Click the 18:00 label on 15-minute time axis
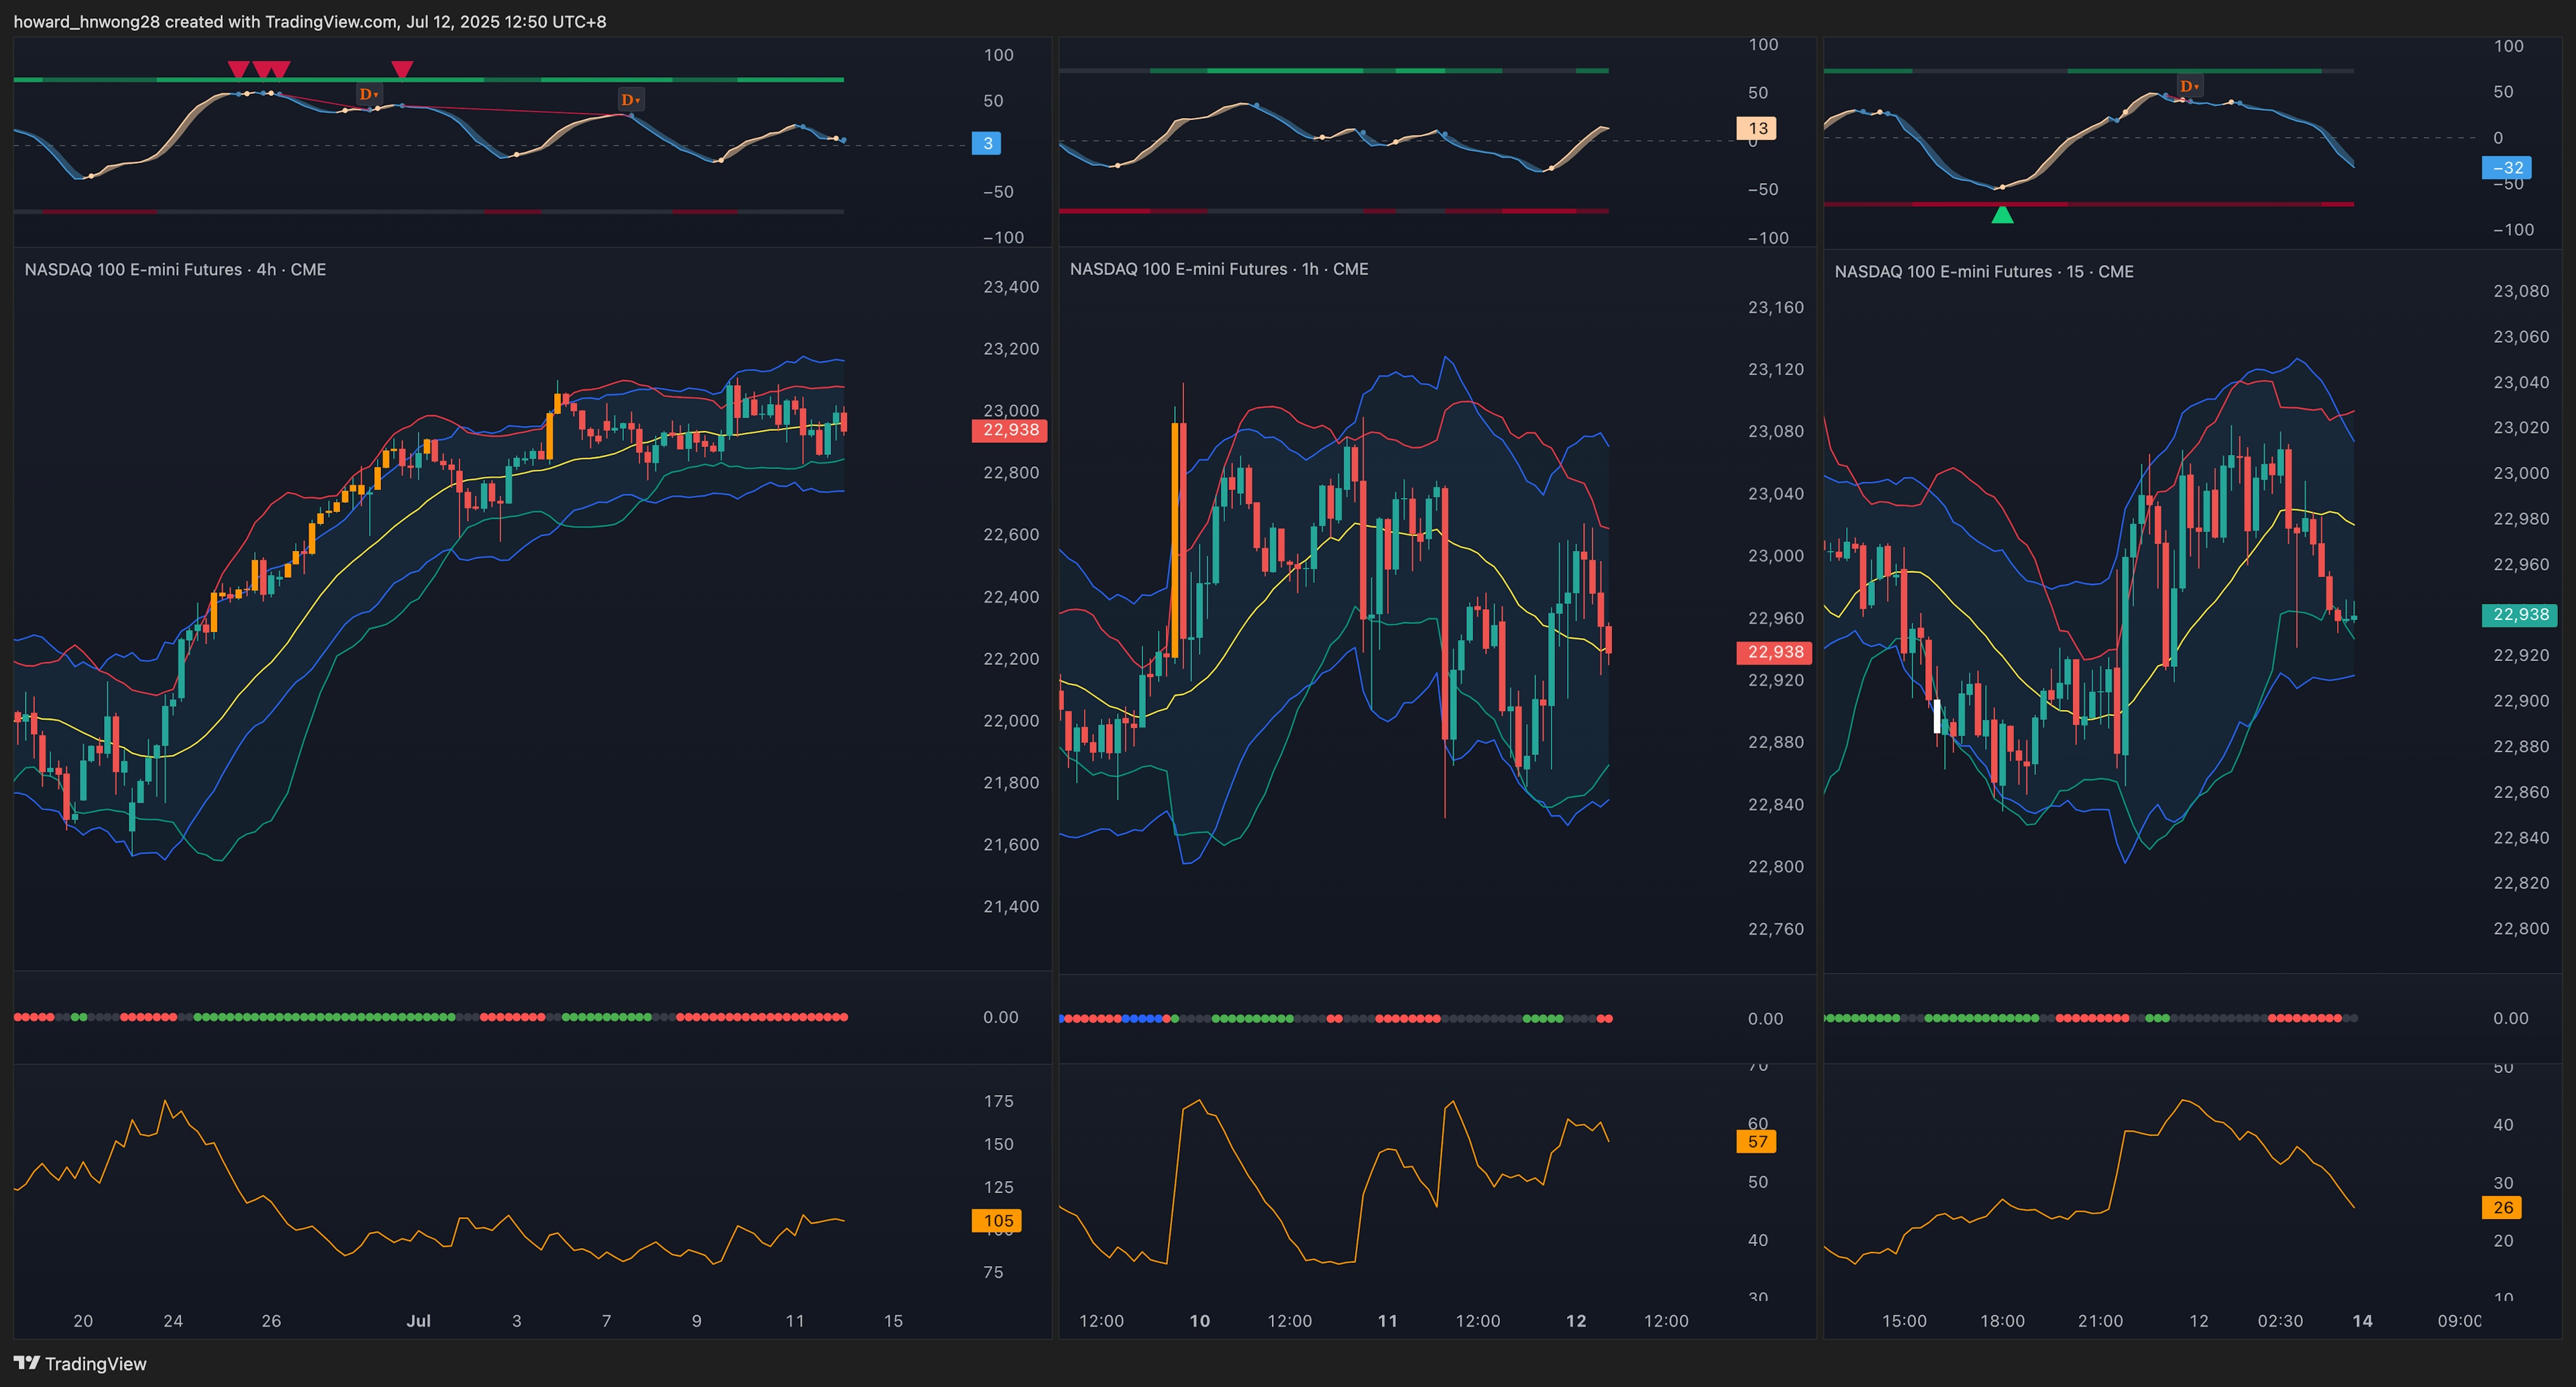Screen dimensions: 2576x1387 click(2002, 1321)
